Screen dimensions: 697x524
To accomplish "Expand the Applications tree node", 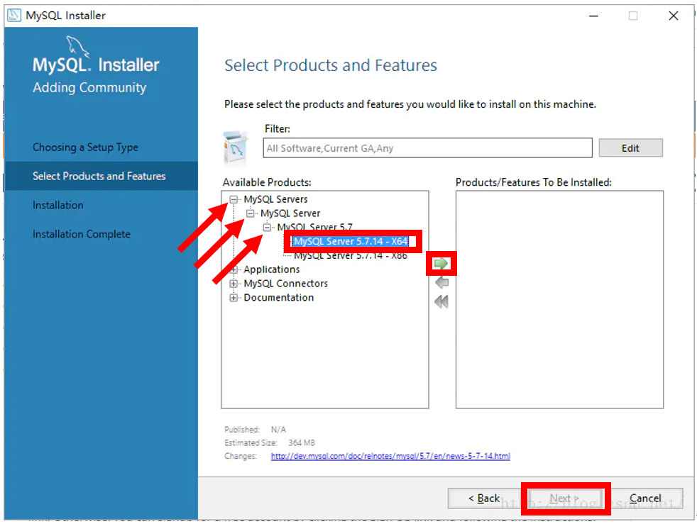I will [x=234, y=269].
